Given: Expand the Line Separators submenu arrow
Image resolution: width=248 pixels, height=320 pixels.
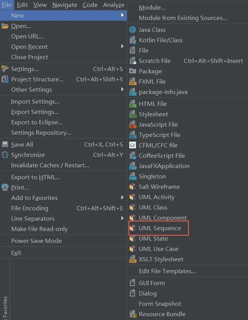Looking at the screenshot, I should (122, 218).
